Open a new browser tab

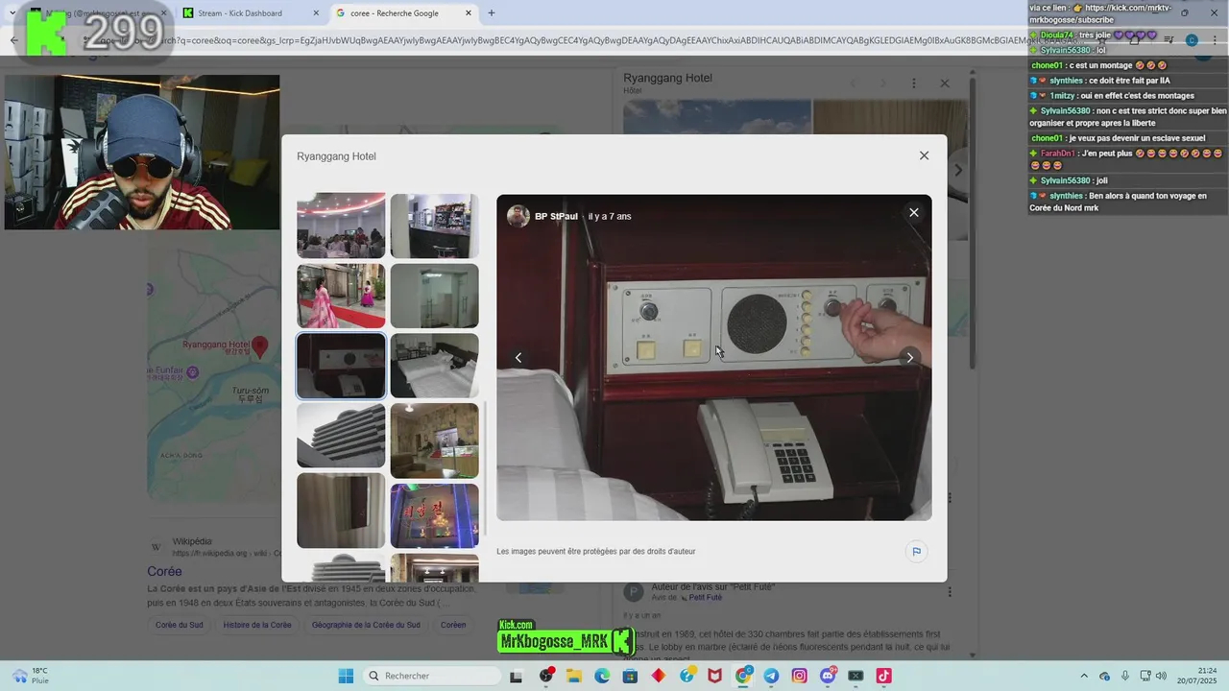(x=492, y=13)
